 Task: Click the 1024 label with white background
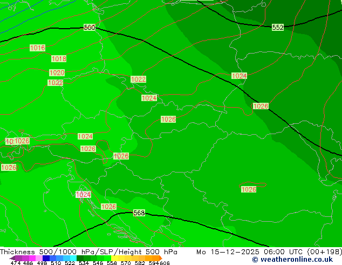[x=83, y=194]
